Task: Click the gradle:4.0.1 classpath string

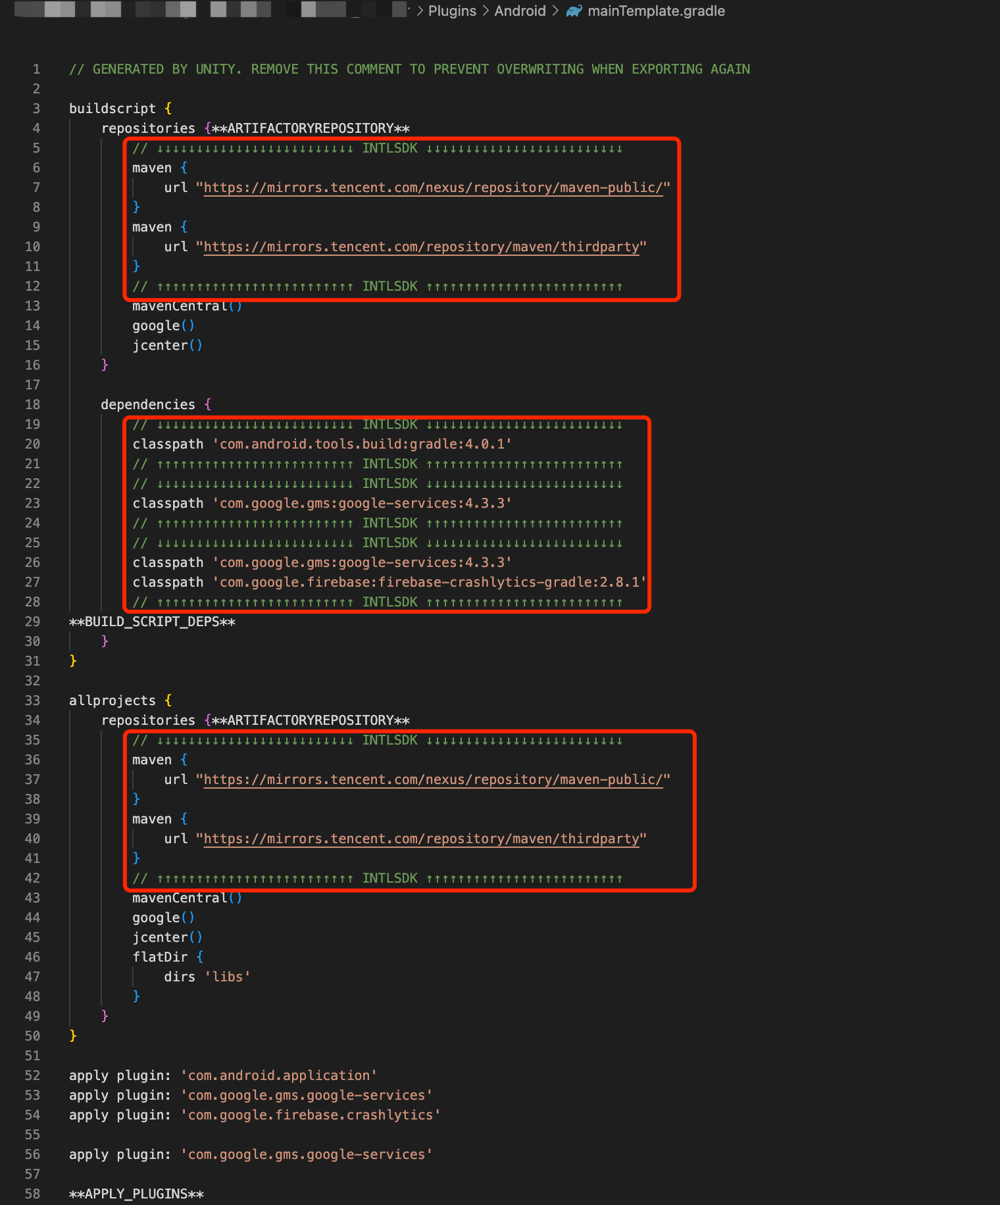Action: click(x=362, y=445)
